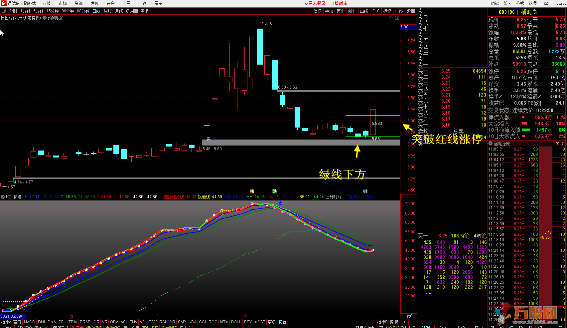This screenshot has height=328, width=567.
Task: Click the 窗口 button in indicator bar
Action: pyautogui.click(x=17, y=322)
